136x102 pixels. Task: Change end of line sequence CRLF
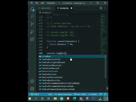coord(50,94)
